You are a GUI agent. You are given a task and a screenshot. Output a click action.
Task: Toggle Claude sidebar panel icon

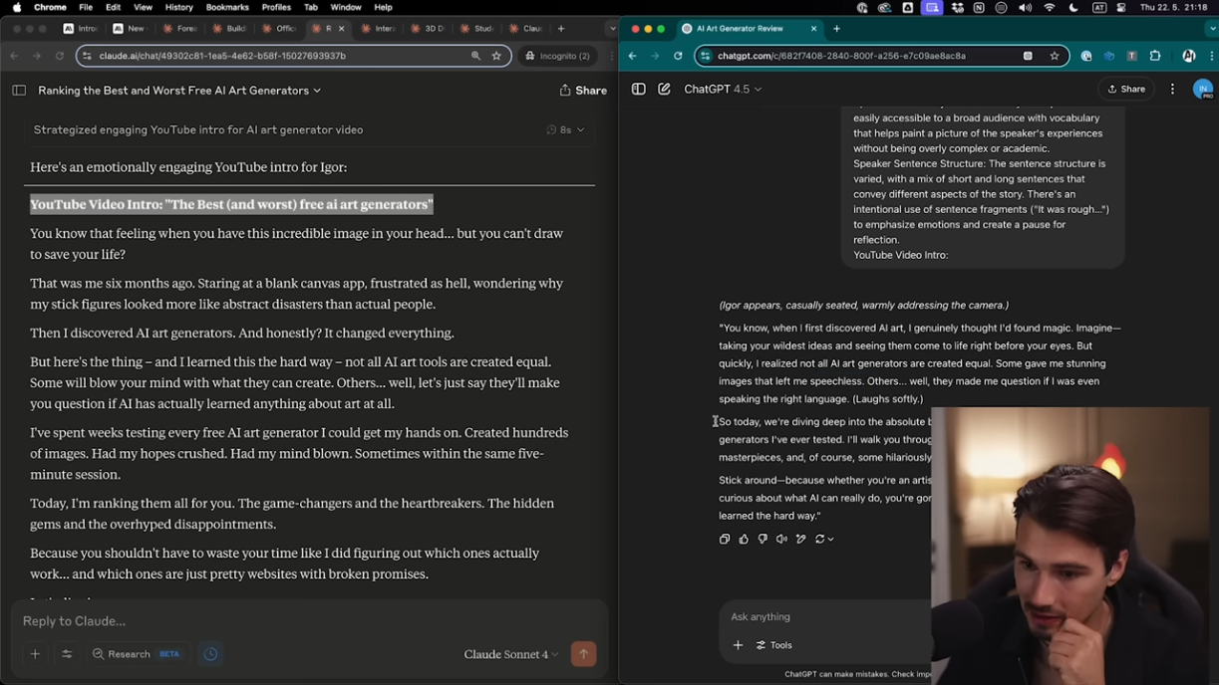19,91
